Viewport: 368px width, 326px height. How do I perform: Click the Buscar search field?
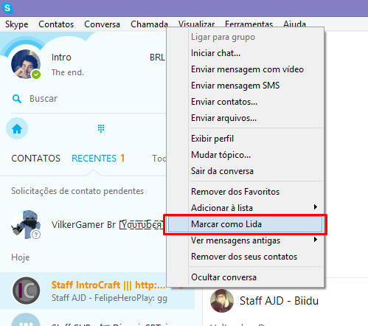[94, 99]
